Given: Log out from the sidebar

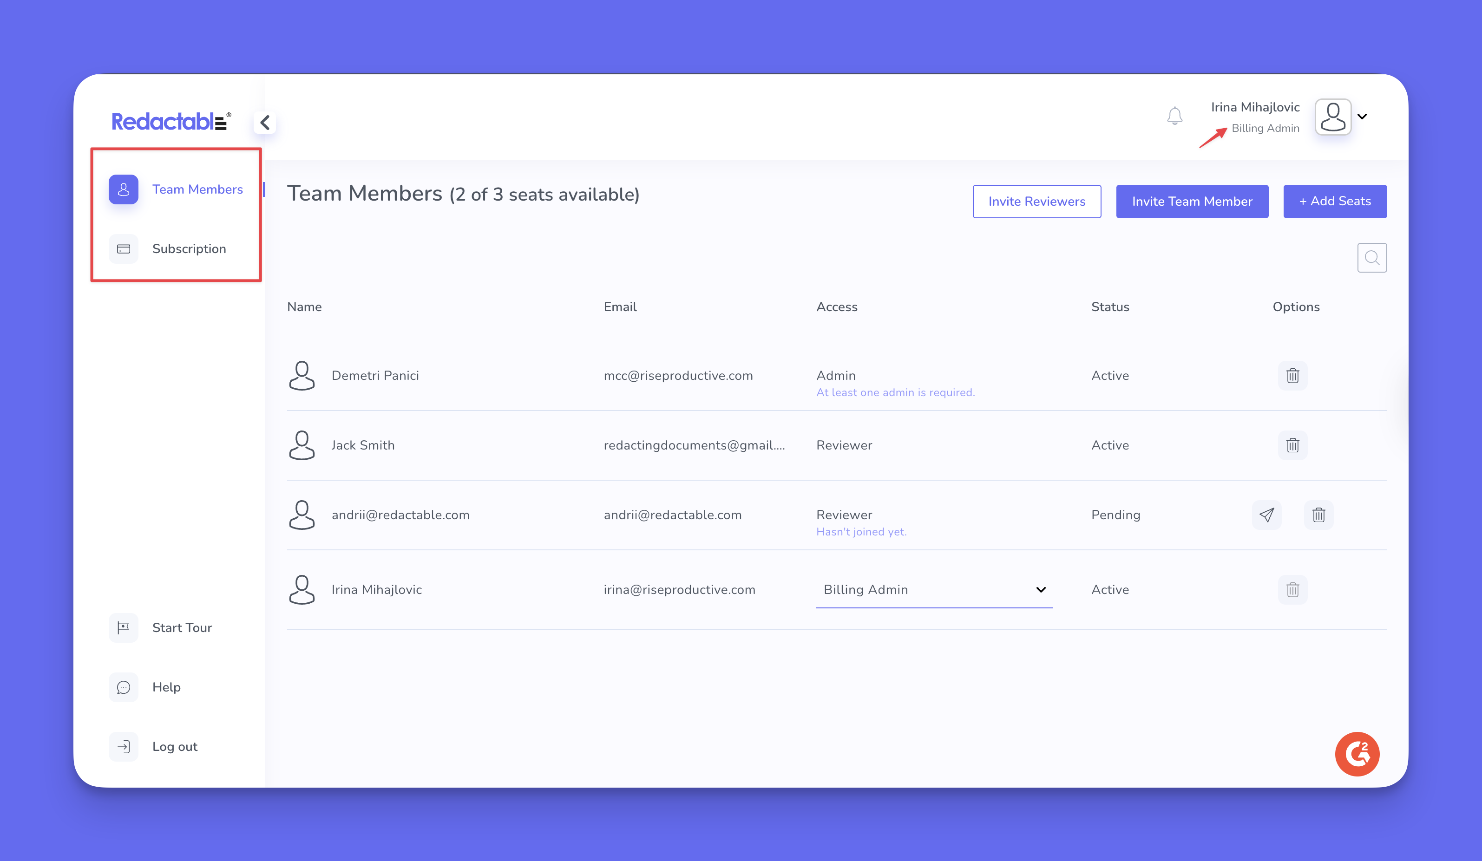Looking at the screenshot, I should click(x=174, y=746).
